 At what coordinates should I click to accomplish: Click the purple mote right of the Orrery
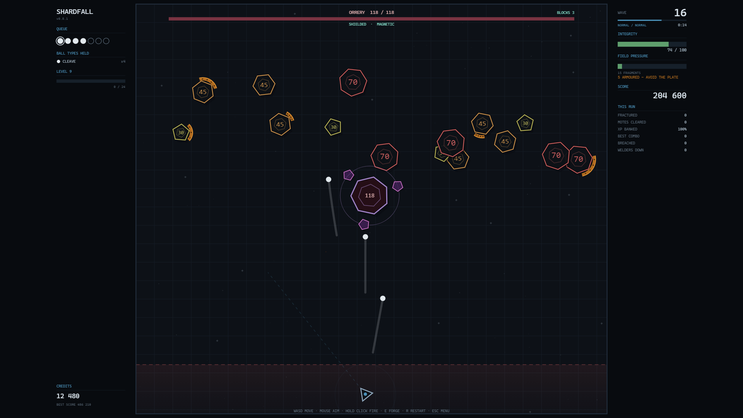[x=397, y=186]
